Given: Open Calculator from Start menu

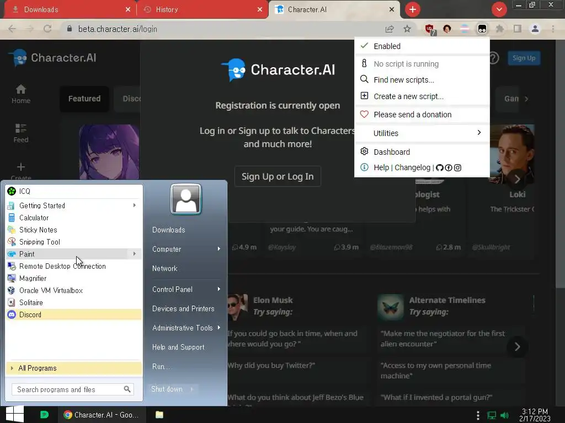Looking at the screenshot, I should point(74,218).
